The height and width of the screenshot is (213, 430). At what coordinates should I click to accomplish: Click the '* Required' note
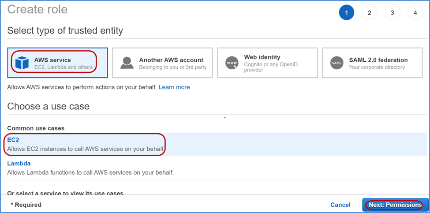point(26,205)
